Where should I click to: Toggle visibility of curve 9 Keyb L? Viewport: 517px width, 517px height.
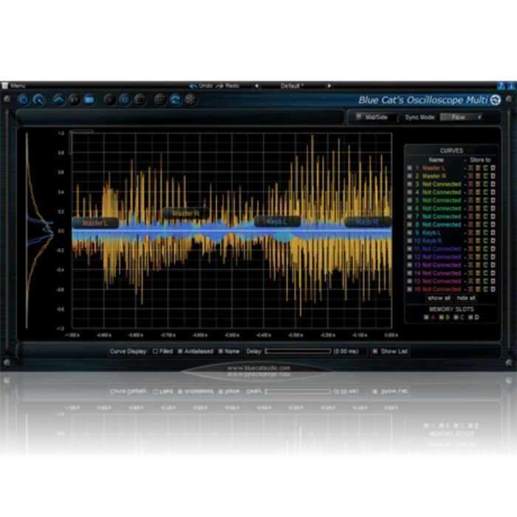409,233
